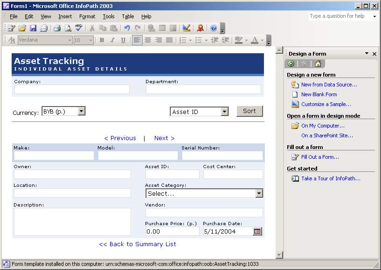Open the Font Color dropdown arrow
This screenshot has height=270, width=381.
[x=262, y=40]
